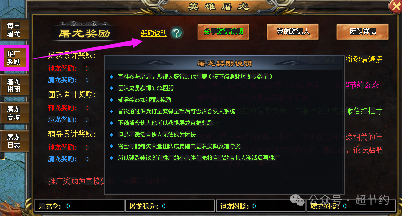Image resolution: width=402 pixels, height=216 pixels.
Task: Click the 屠龙积分 counter field
Action: 170,206
